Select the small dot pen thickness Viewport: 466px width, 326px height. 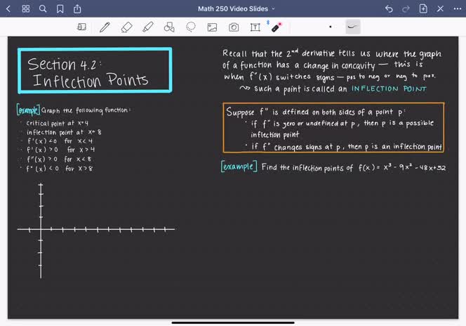pos(331,27)
